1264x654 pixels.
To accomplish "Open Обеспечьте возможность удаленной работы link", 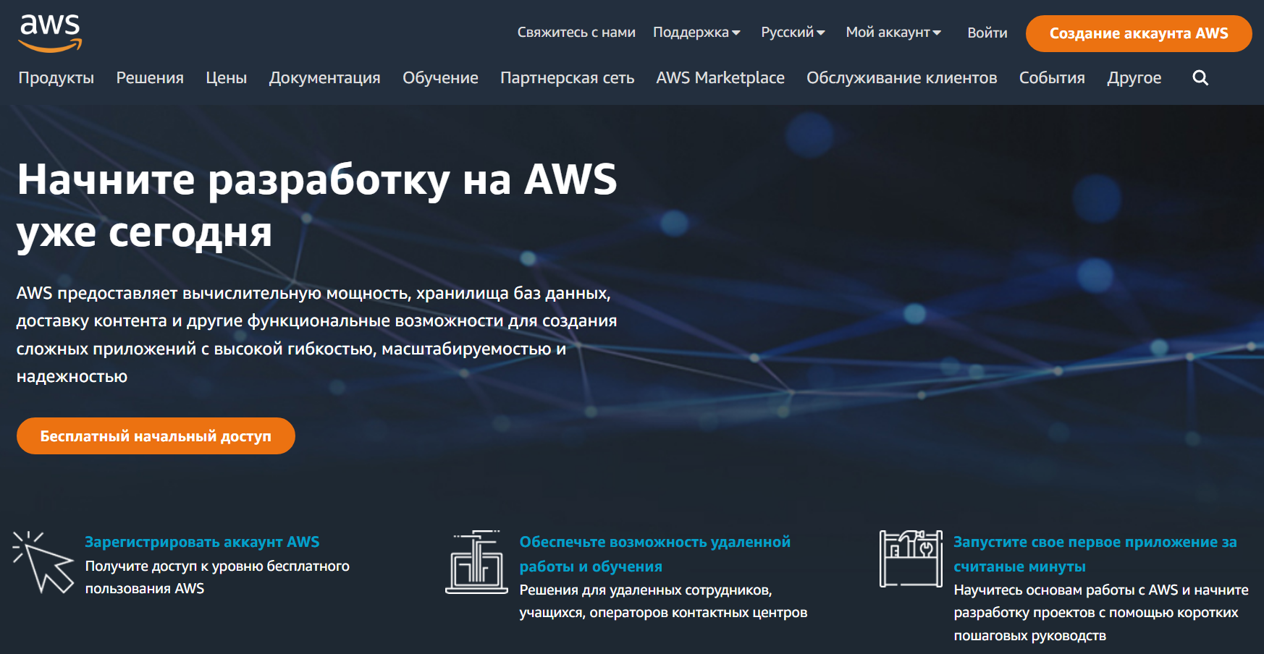I will pos(655,554).
